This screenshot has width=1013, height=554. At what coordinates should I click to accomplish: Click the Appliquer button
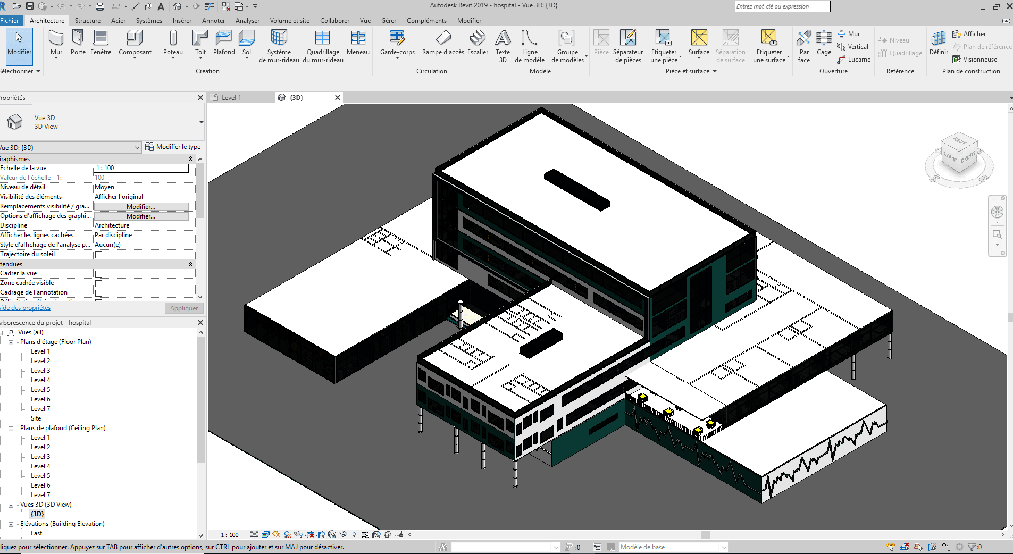(183, 308)
